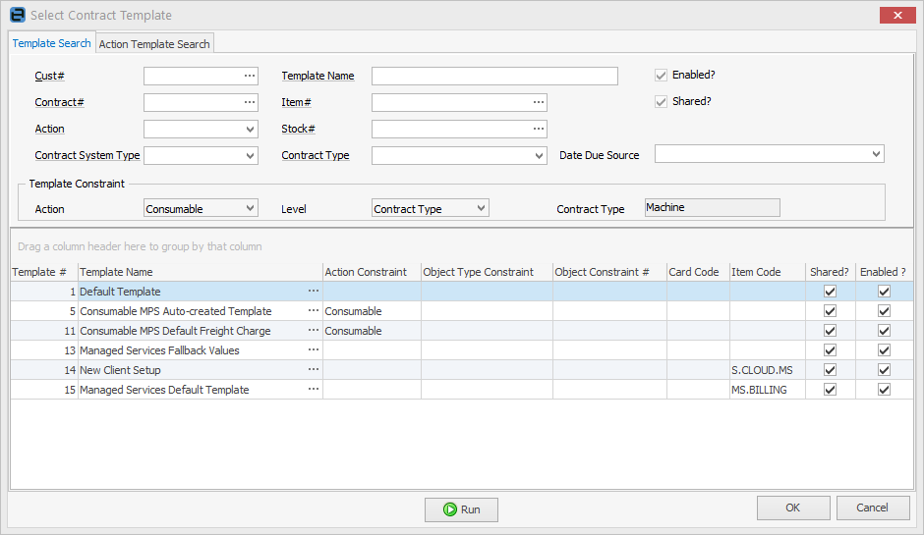Viewport: 924px width, 535px height.
Task: Click into the Template Name input field
Action: (x=494, y=76)
